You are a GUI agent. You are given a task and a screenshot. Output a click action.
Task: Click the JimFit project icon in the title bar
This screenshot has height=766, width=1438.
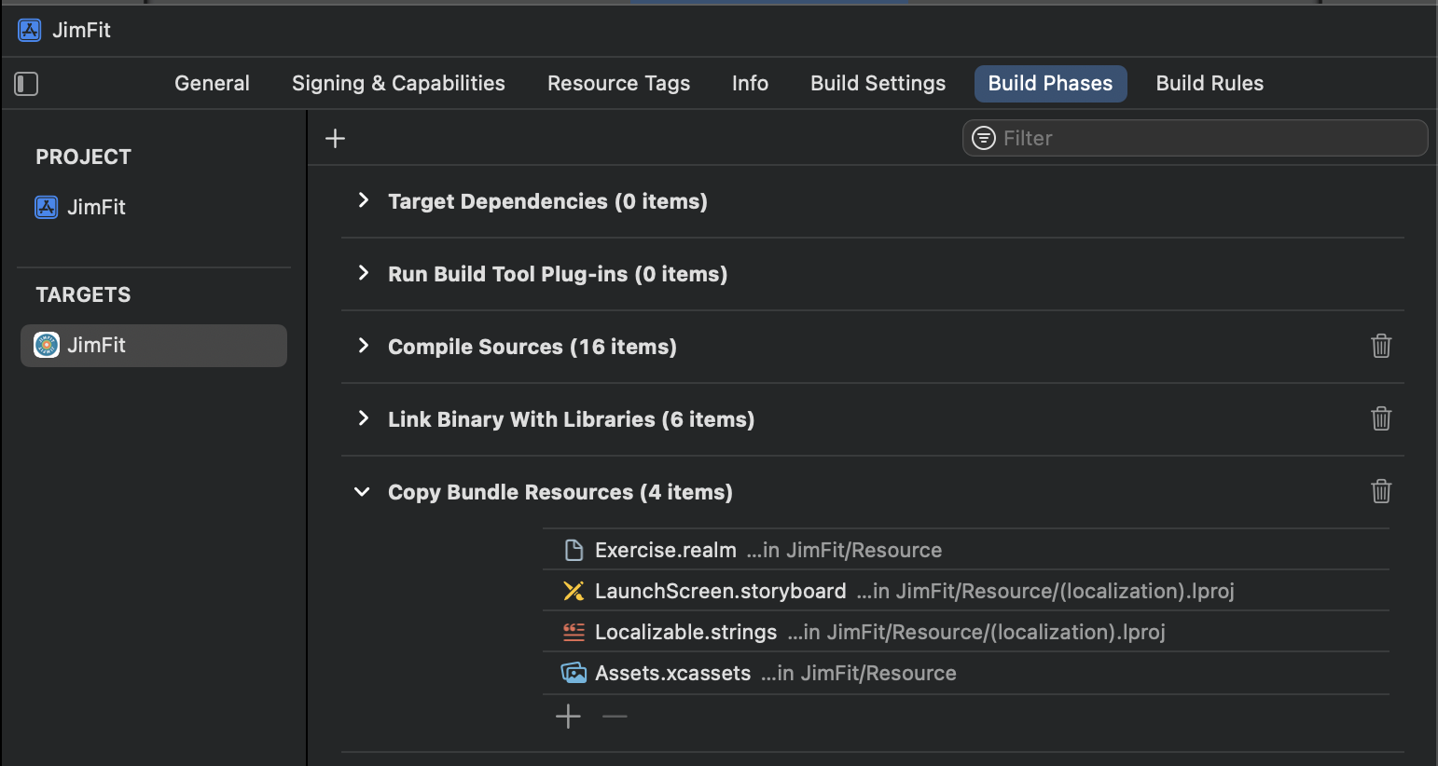(30, 30)
